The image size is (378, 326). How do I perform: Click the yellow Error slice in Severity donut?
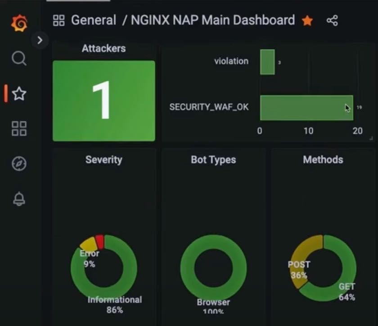click(89, 244)
